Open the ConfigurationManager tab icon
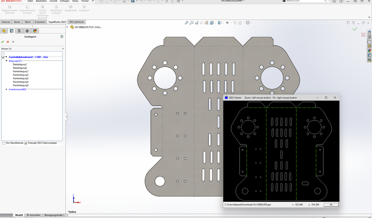Screen dimensions: 372x218 pyautogui.click(x=19, y=31)
